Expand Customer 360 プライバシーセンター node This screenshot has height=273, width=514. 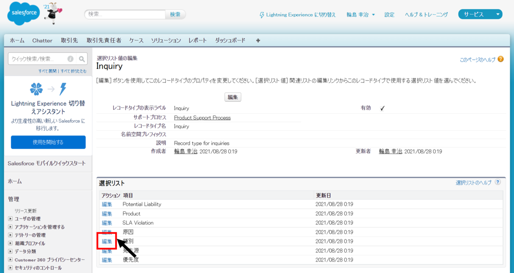pos(11,259)
